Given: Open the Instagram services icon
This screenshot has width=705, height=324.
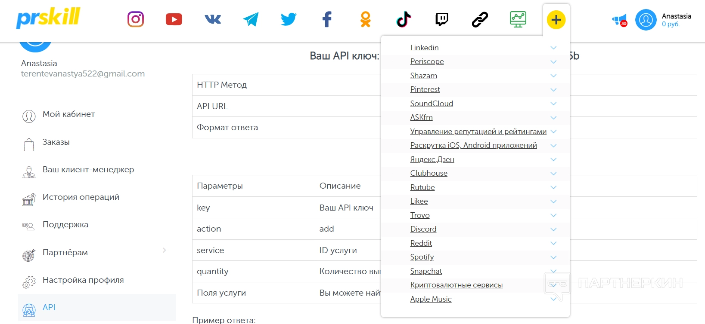Looking at the screenshot, I should [x=136, y=19].
